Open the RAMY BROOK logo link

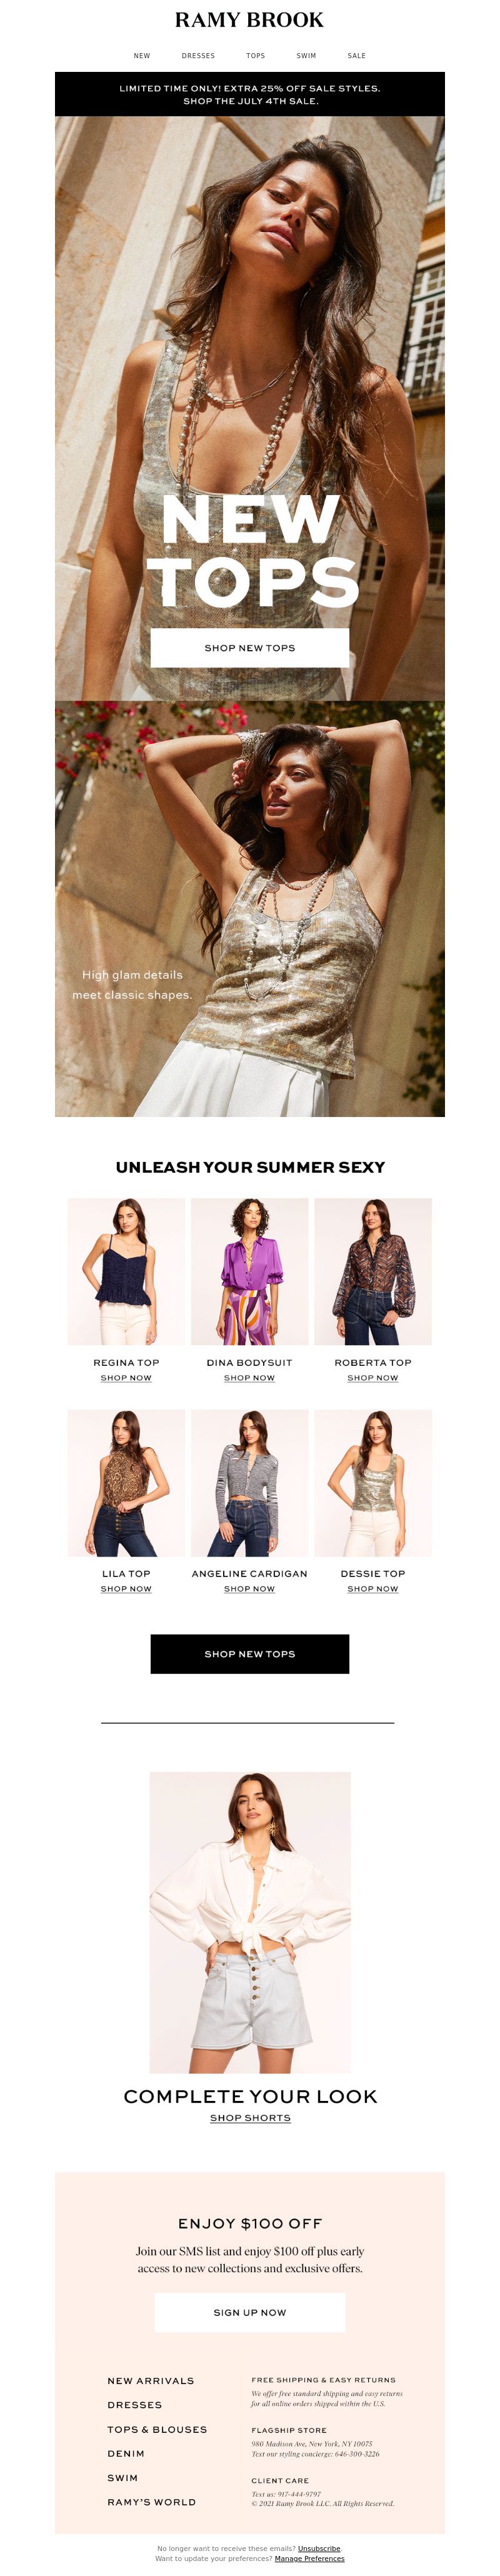click(249, 20)
